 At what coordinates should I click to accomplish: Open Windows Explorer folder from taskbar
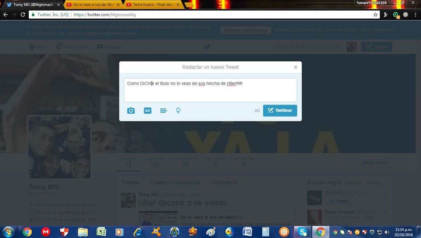83,232
